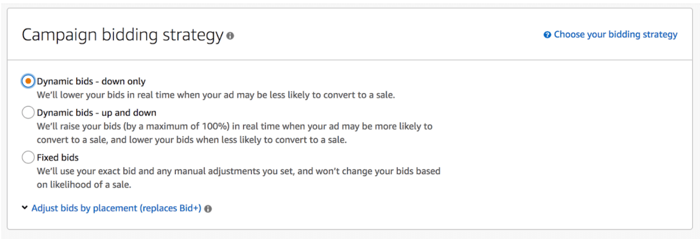700x239 pixels.
Task: Open the Choose your bidding strategy link
Action: coord(615,35)
